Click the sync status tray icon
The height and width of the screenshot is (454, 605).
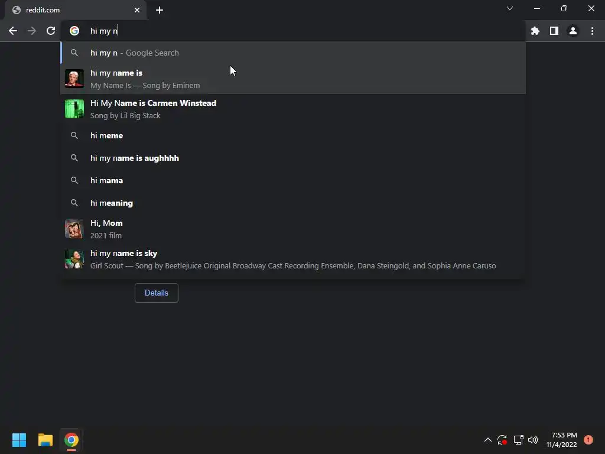pos(502,440)
